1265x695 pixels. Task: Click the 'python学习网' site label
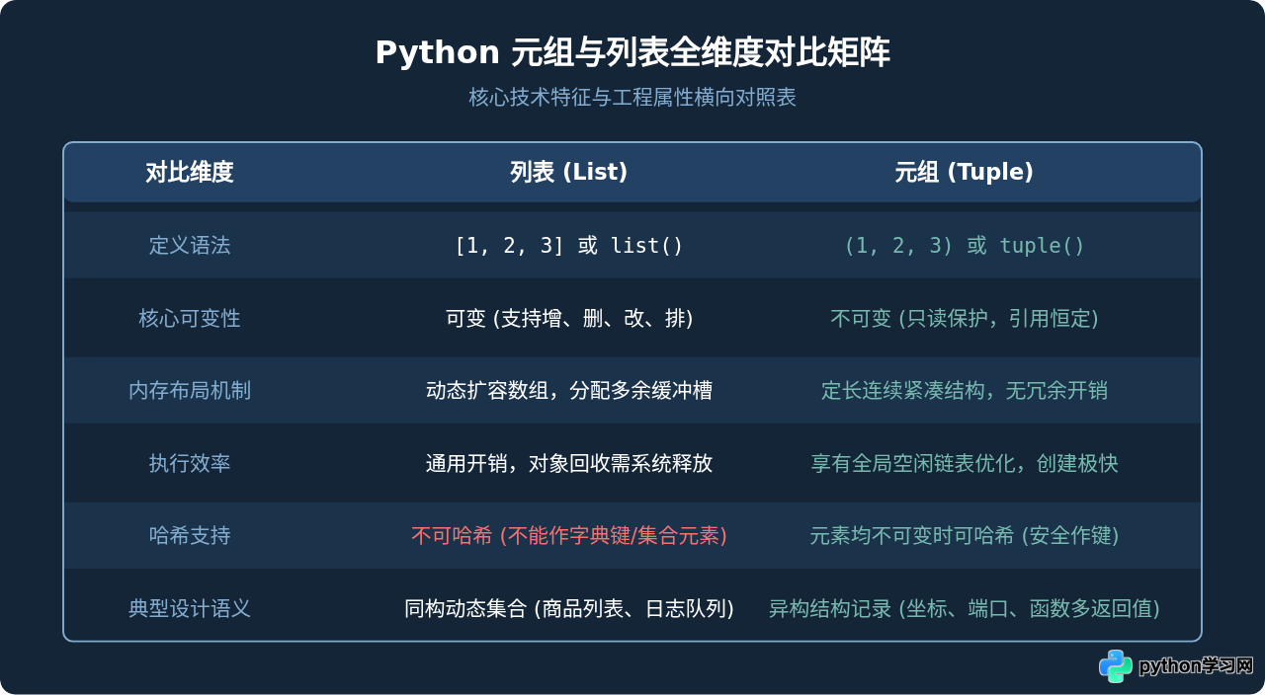[1196, 666]
